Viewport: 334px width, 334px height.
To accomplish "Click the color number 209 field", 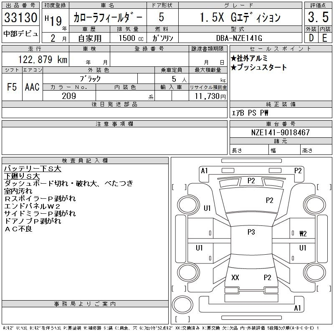I will tap(69, 96).
